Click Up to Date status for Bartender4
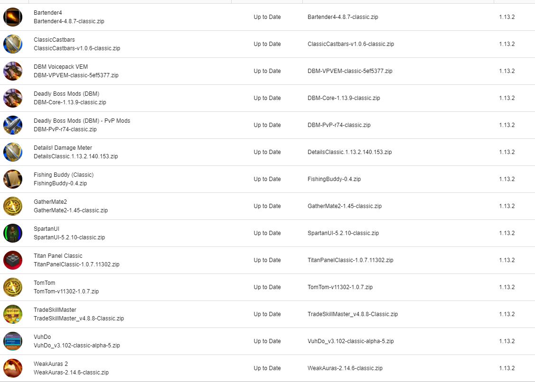Viewport: 535px width, 382px height. pos(267,17)
